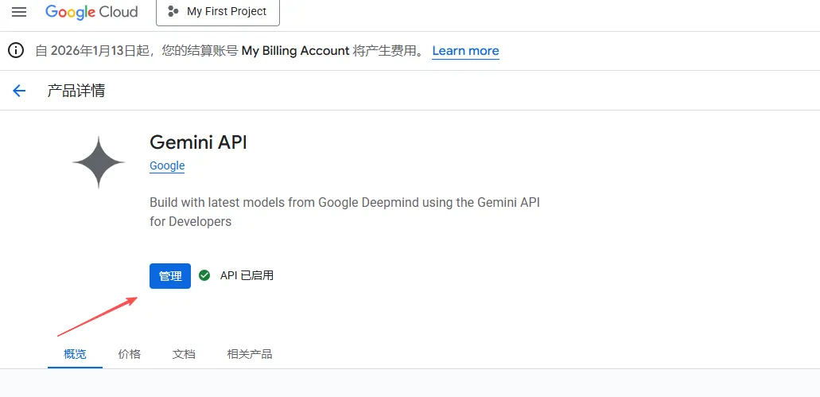Click the My Billing Account name
Image resolution: width=820 pixels, height=397 pixels.
pos(295,51)
